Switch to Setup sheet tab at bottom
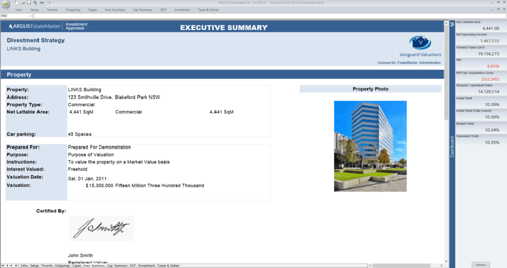The image size is (507, 268). point(34,265)
